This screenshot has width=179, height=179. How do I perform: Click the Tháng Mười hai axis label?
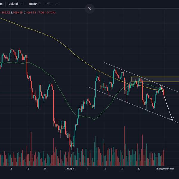coord(164,169)
